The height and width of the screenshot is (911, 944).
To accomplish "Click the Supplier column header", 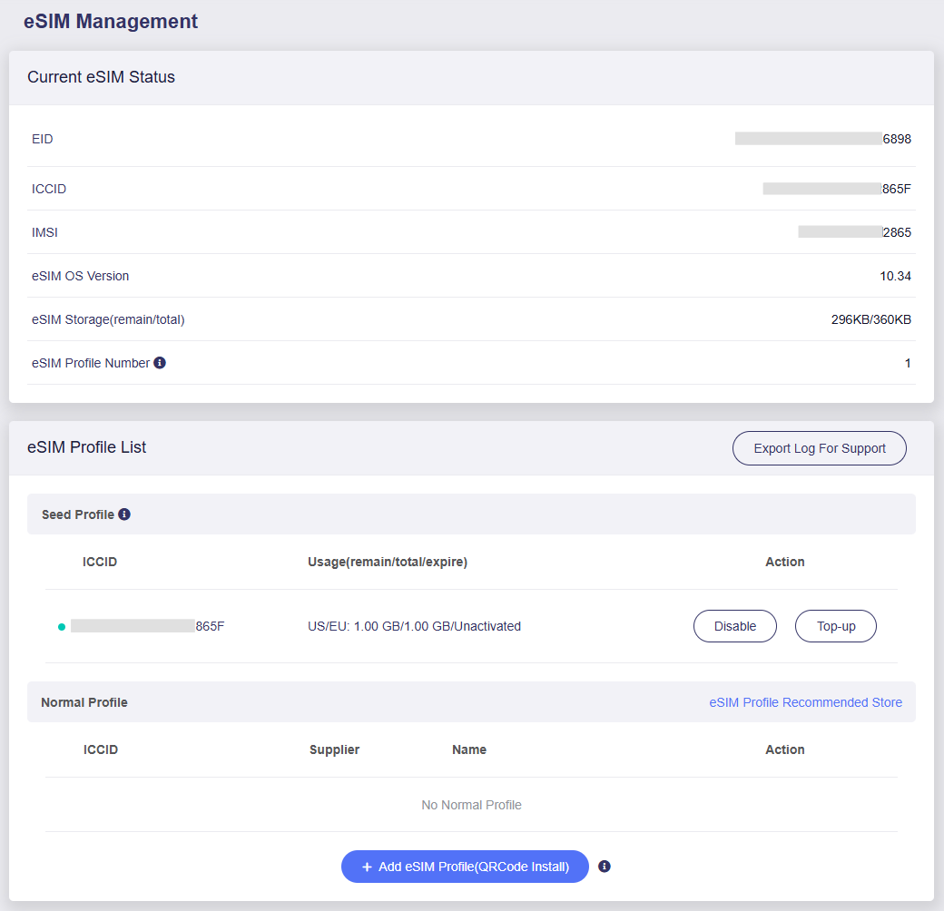I will coord(334,749).
